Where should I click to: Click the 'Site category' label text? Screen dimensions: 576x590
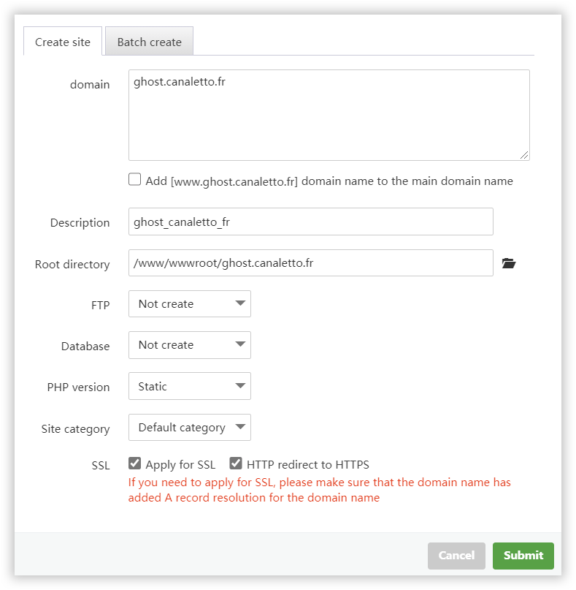tap(75, 429)
